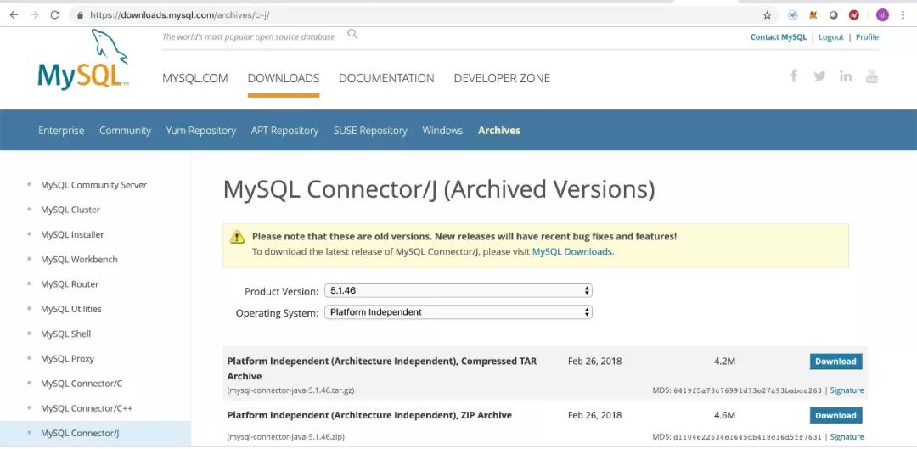Viewport: 917px width, 449px height.
Task: Click the zip MD5 checksum value
Action: (x=747, y=437)
